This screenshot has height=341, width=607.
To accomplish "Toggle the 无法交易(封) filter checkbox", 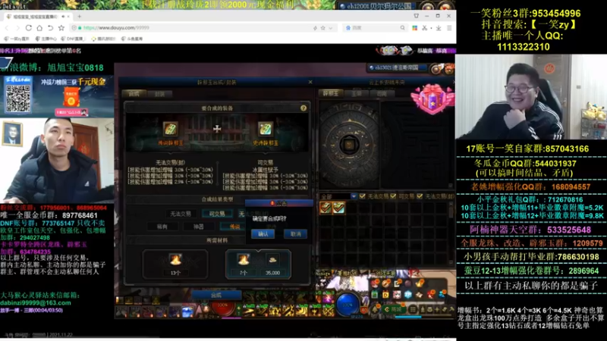I will tap(420, 196).
